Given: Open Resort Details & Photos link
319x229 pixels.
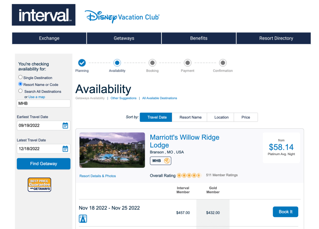Looking at the screenshot, I should (98, 176).
